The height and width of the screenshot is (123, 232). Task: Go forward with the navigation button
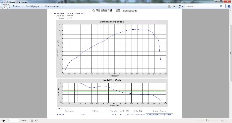(x=8, y=6)
